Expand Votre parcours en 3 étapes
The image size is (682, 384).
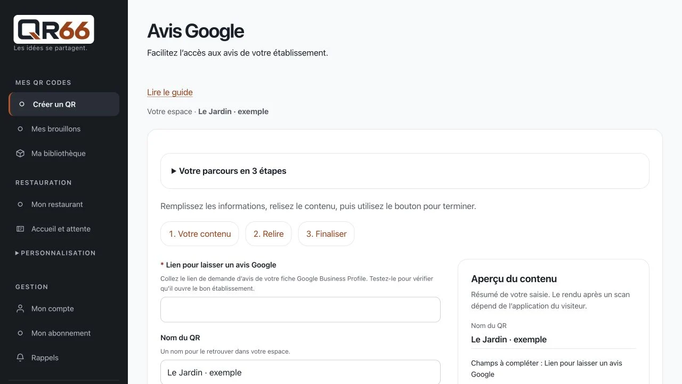pos(405,171)
